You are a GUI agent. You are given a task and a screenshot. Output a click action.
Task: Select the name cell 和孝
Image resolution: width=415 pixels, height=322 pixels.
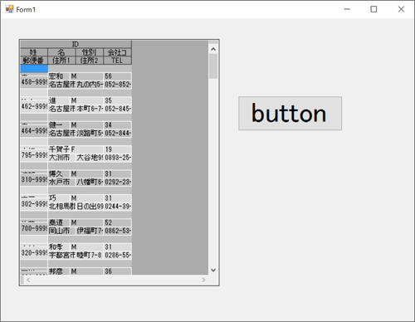click(x=59, y=247)
